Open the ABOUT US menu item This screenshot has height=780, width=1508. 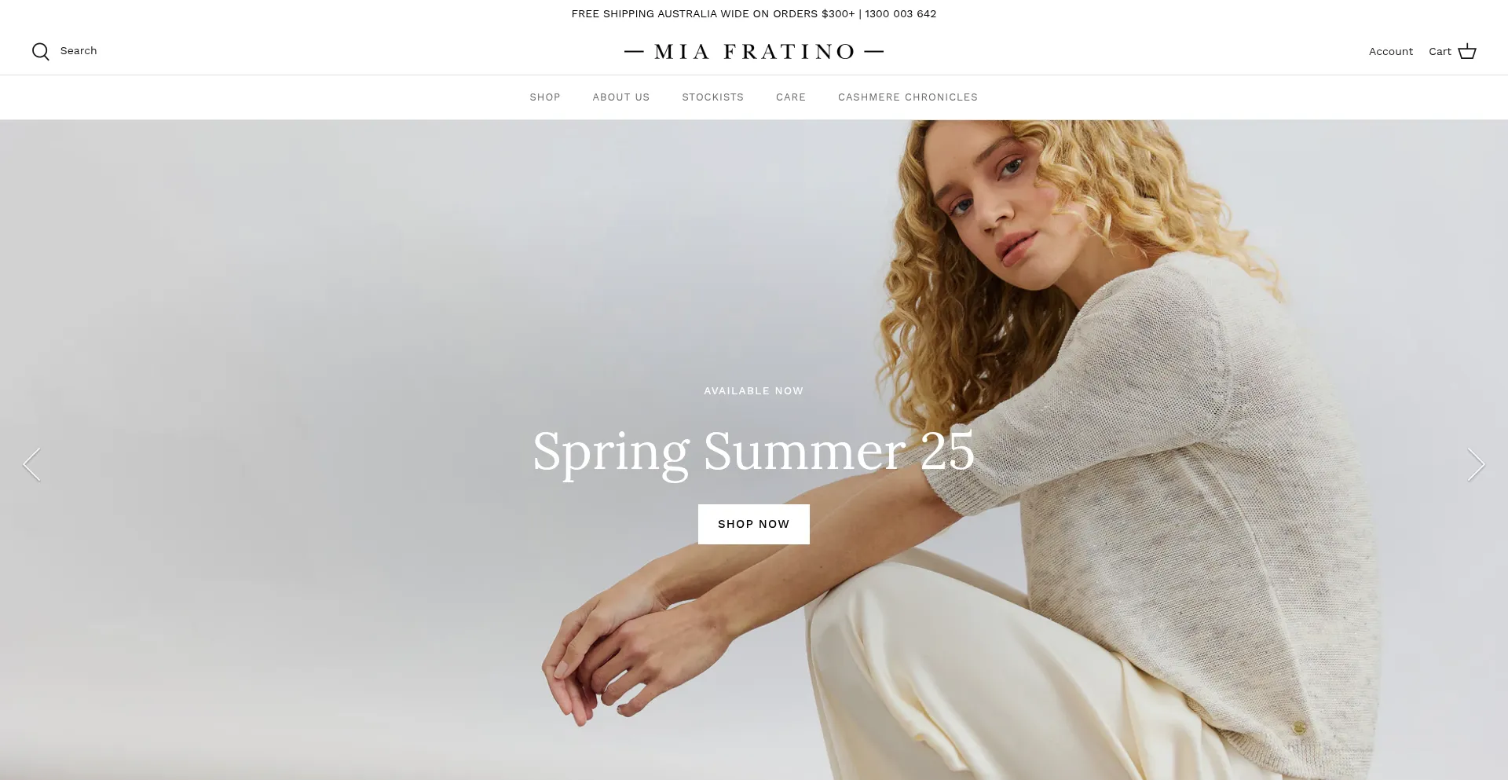point(621,97)
